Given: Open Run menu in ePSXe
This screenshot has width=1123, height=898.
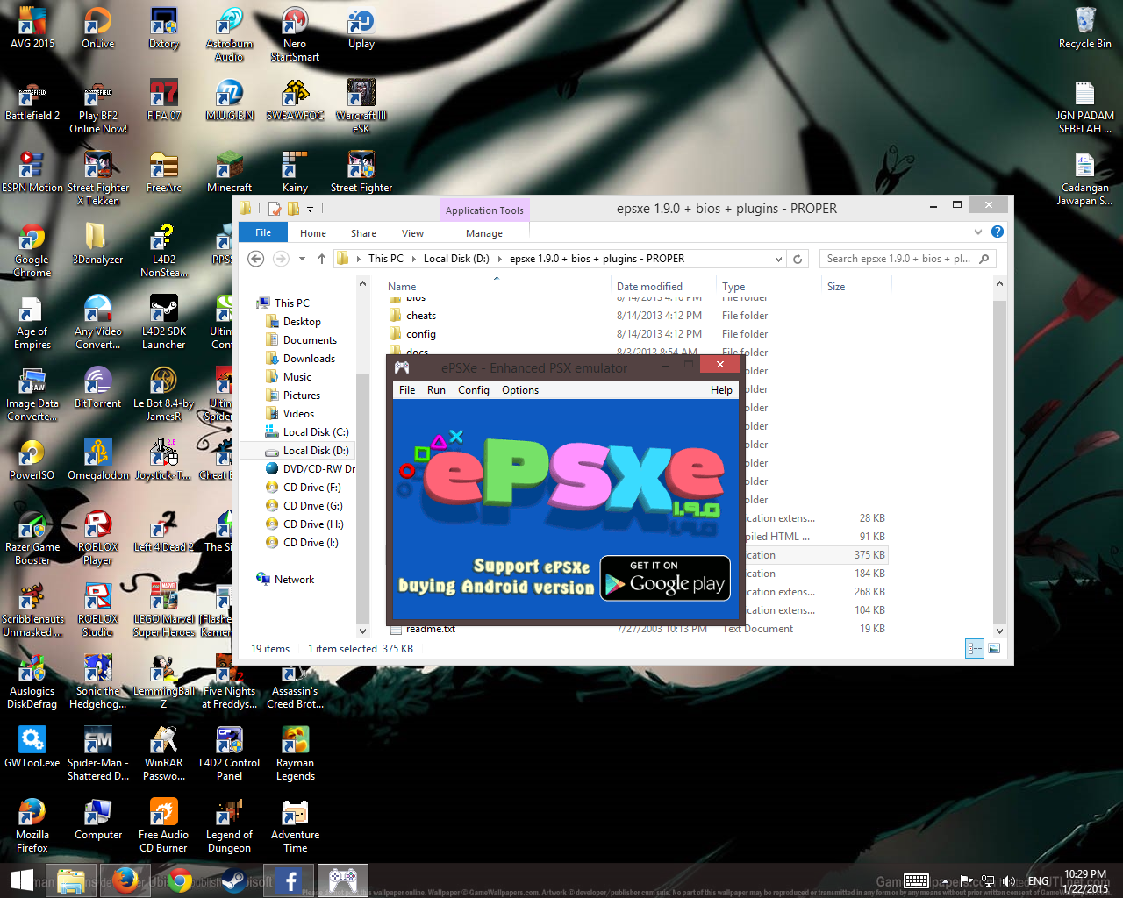Looking at the screenshot, I should click(436, 390).
